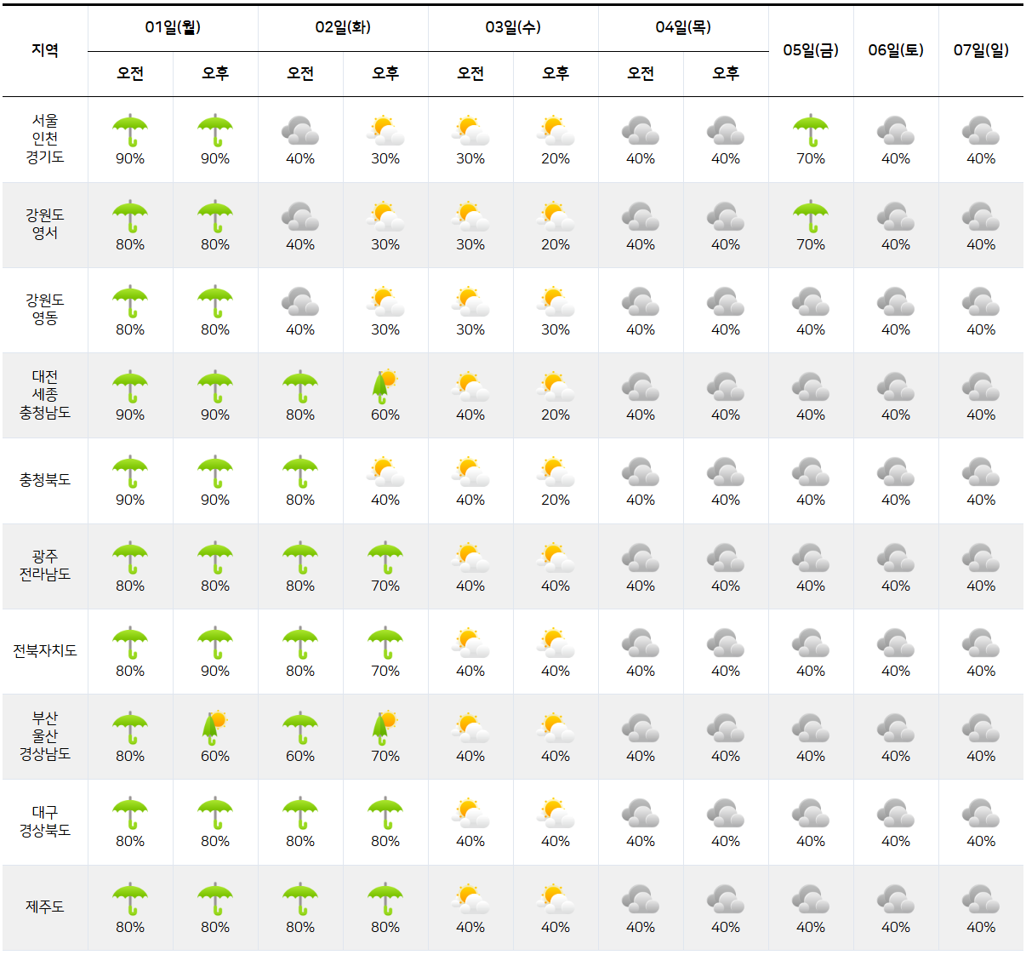The image size is (1026, 955).
Task: Click 강원도 영서 05일(금) umbrella icon
Action: tap(811, 217)
